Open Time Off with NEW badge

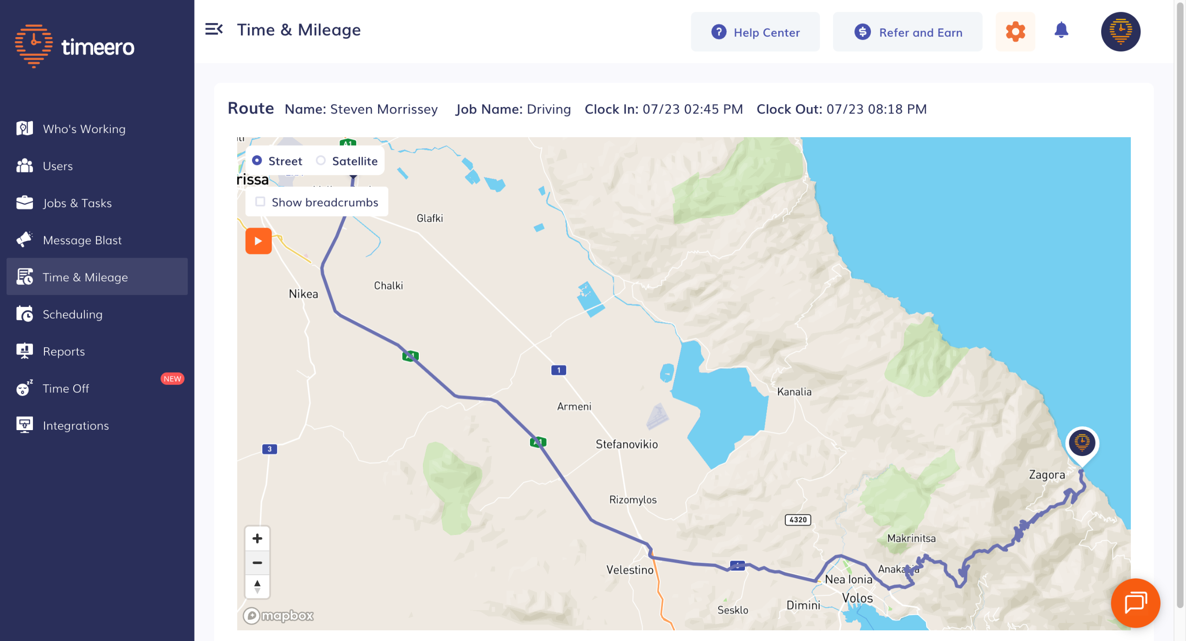pyautogui.click(x=66, y=388)
